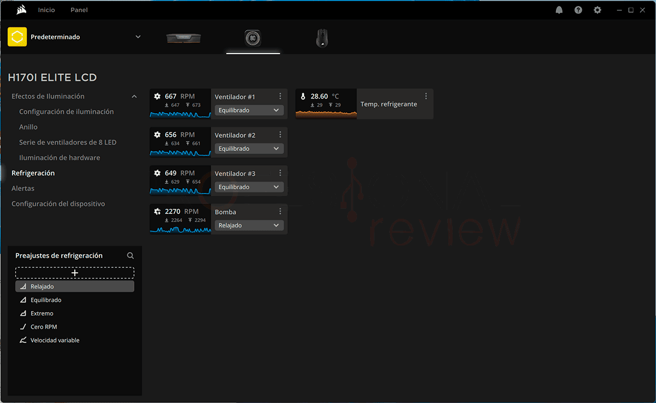Open Serie de ventiladores de 8 LED
The width and height of the screenshot is (656, 403).
[x=68, y=142]
